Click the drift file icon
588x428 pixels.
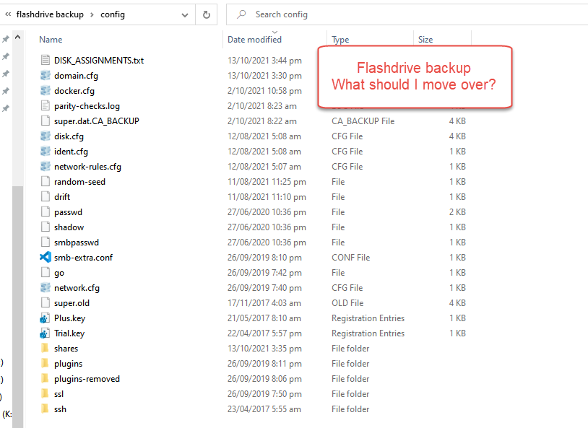[x=46, y=196]
